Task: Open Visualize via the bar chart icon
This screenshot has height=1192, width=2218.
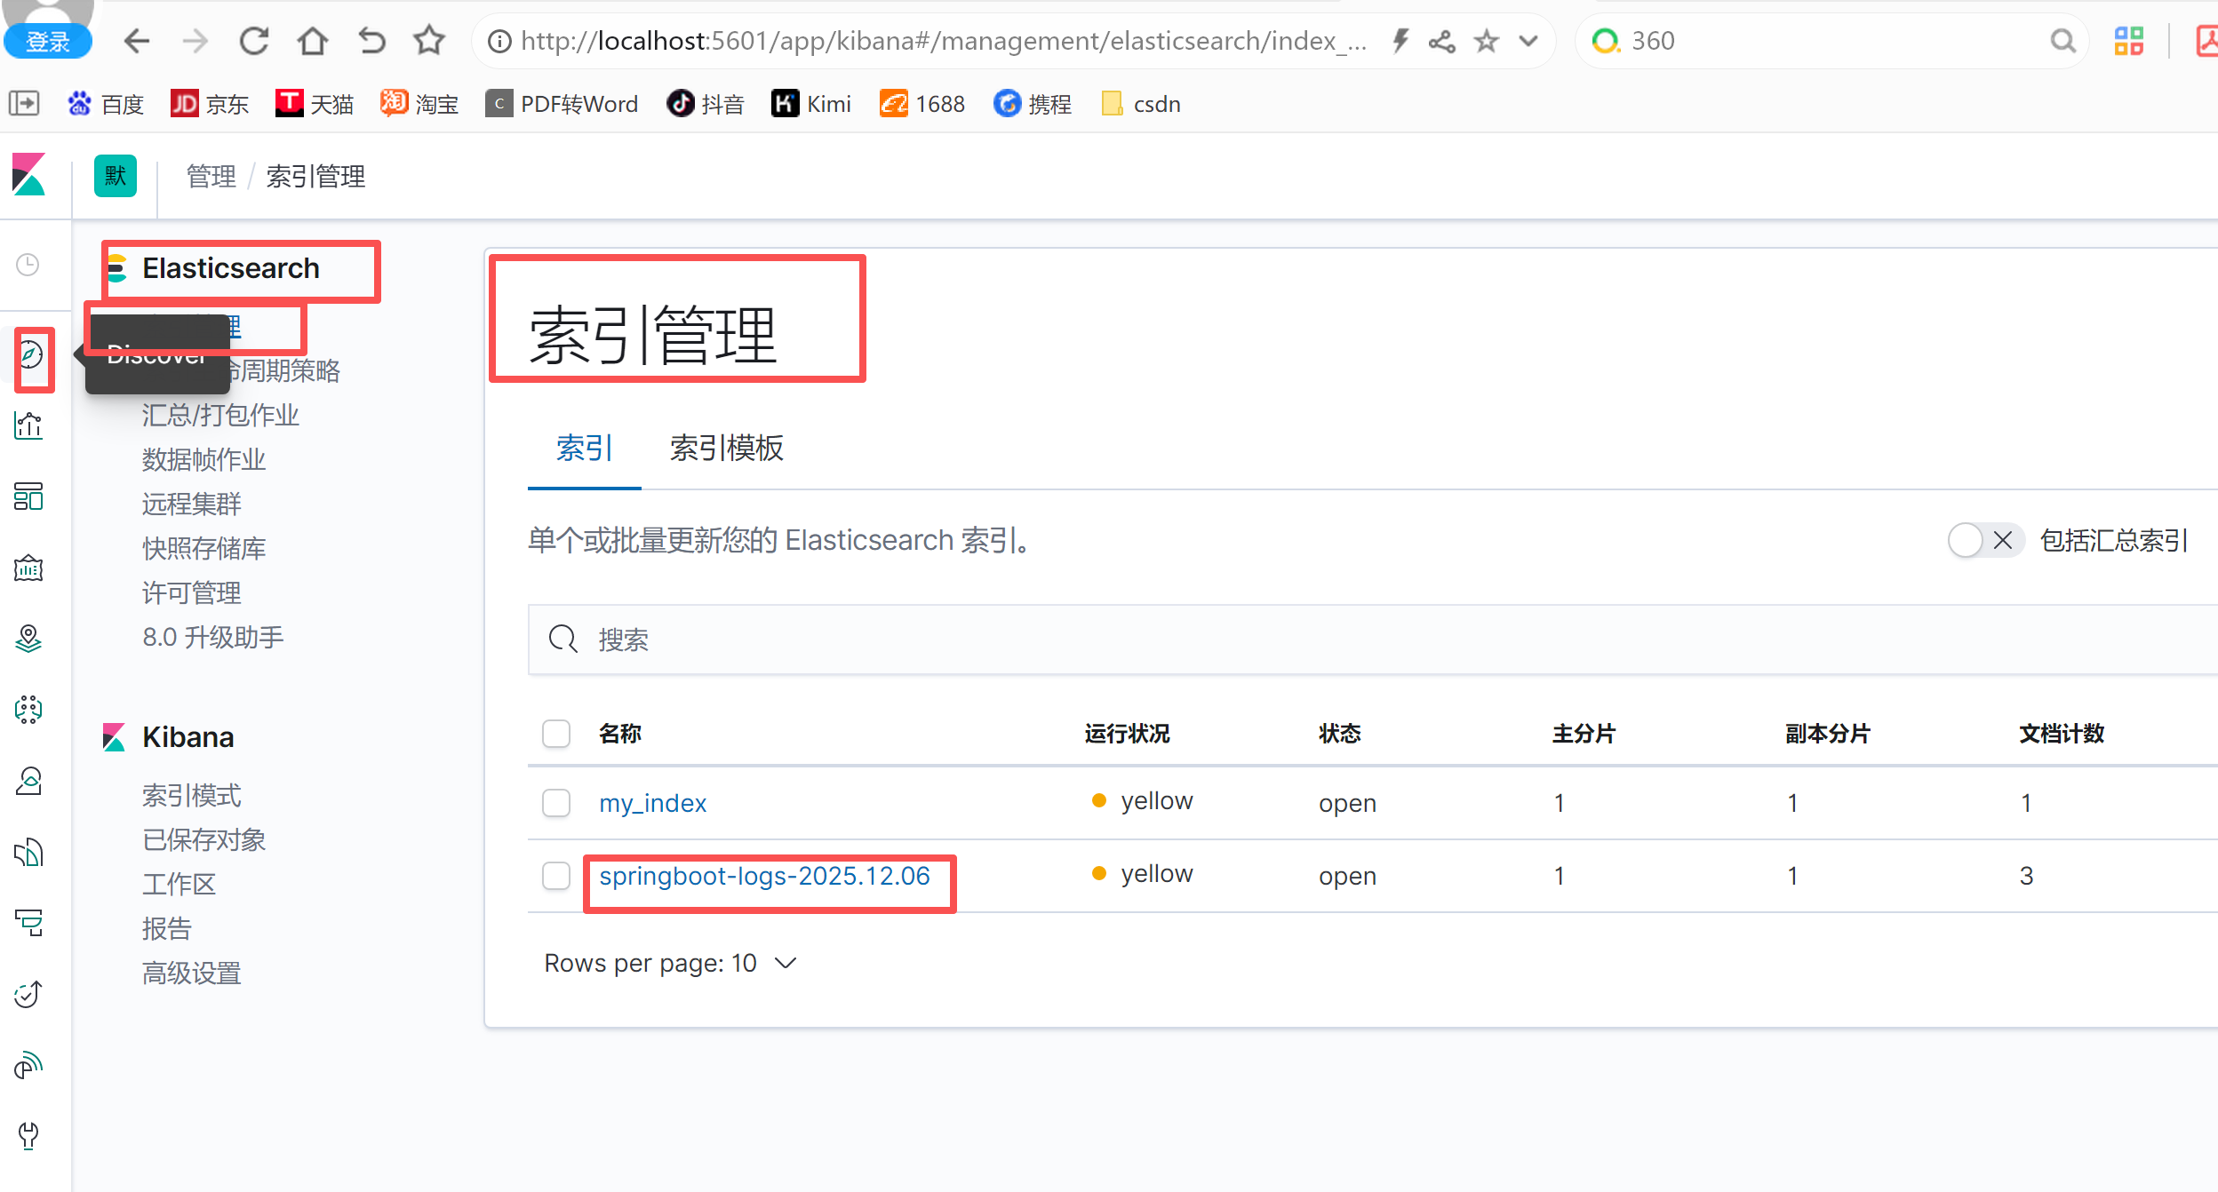Action: click(x=28, y=426)
